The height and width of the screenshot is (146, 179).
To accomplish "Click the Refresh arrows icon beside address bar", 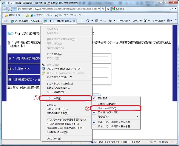I will 103,9.
